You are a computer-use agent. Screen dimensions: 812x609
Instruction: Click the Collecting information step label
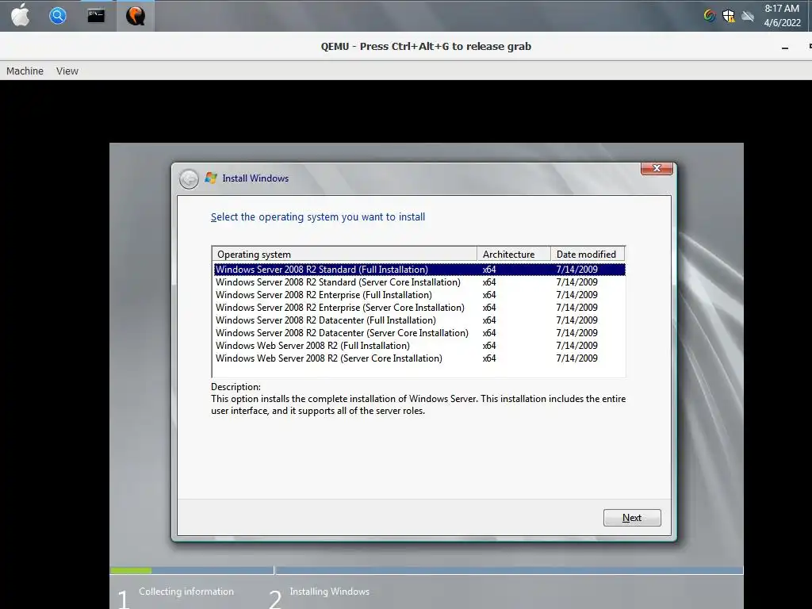(186, 592)
